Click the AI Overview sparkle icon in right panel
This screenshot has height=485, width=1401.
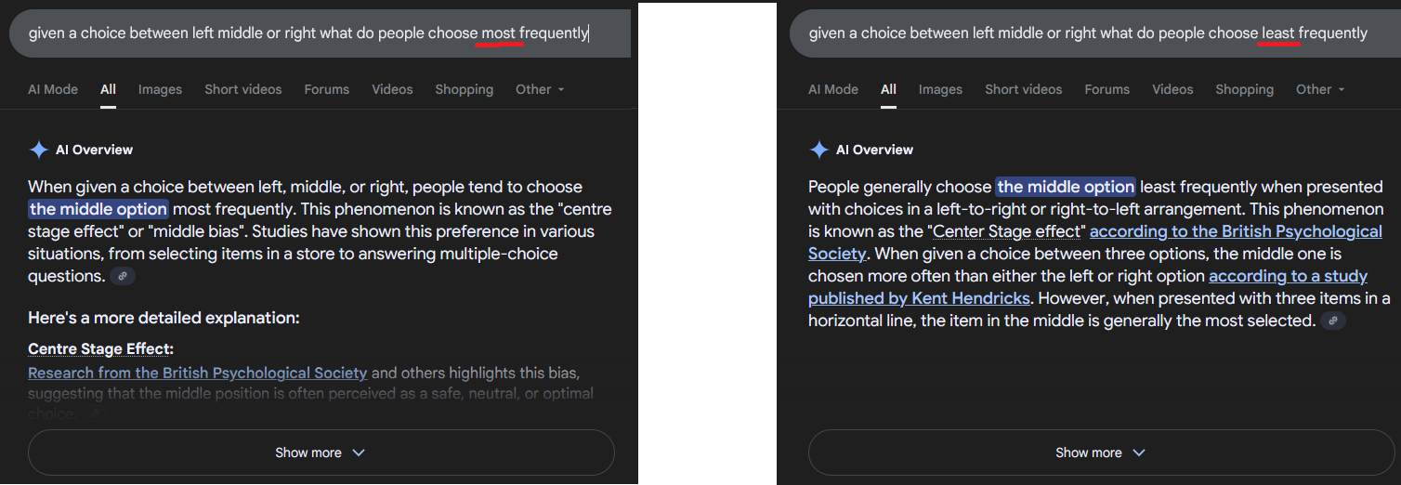819,150
